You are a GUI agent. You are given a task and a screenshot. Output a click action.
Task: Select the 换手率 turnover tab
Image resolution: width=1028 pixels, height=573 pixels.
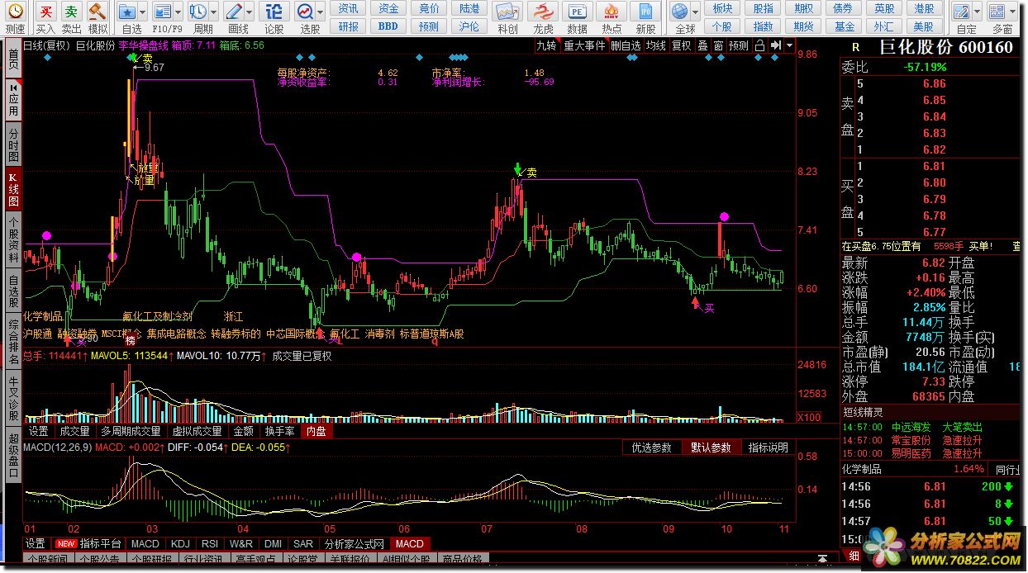(279, 431)
